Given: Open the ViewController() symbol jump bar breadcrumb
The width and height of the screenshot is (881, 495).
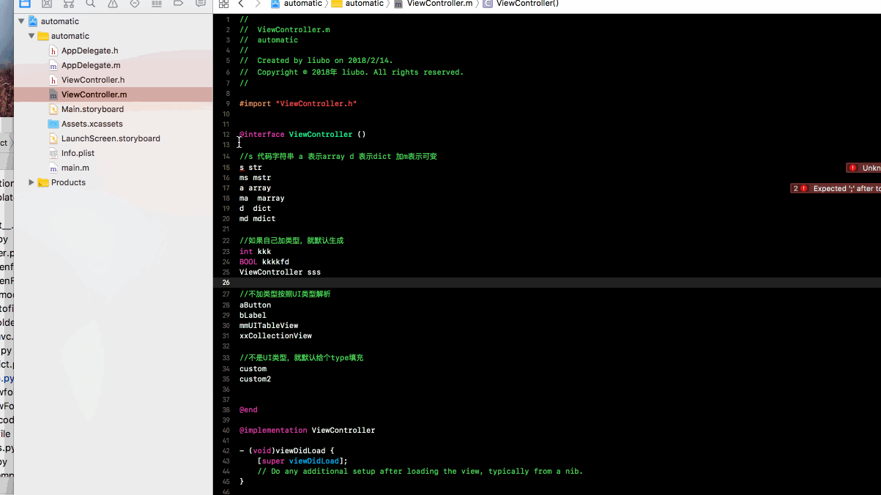Looking at the screenshot, I should point(521,4).
